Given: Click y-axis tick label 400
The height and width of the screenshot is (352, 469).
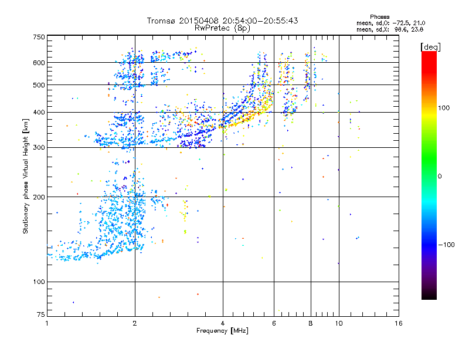Looking at the screenshot, I should (x=39, y=112).
